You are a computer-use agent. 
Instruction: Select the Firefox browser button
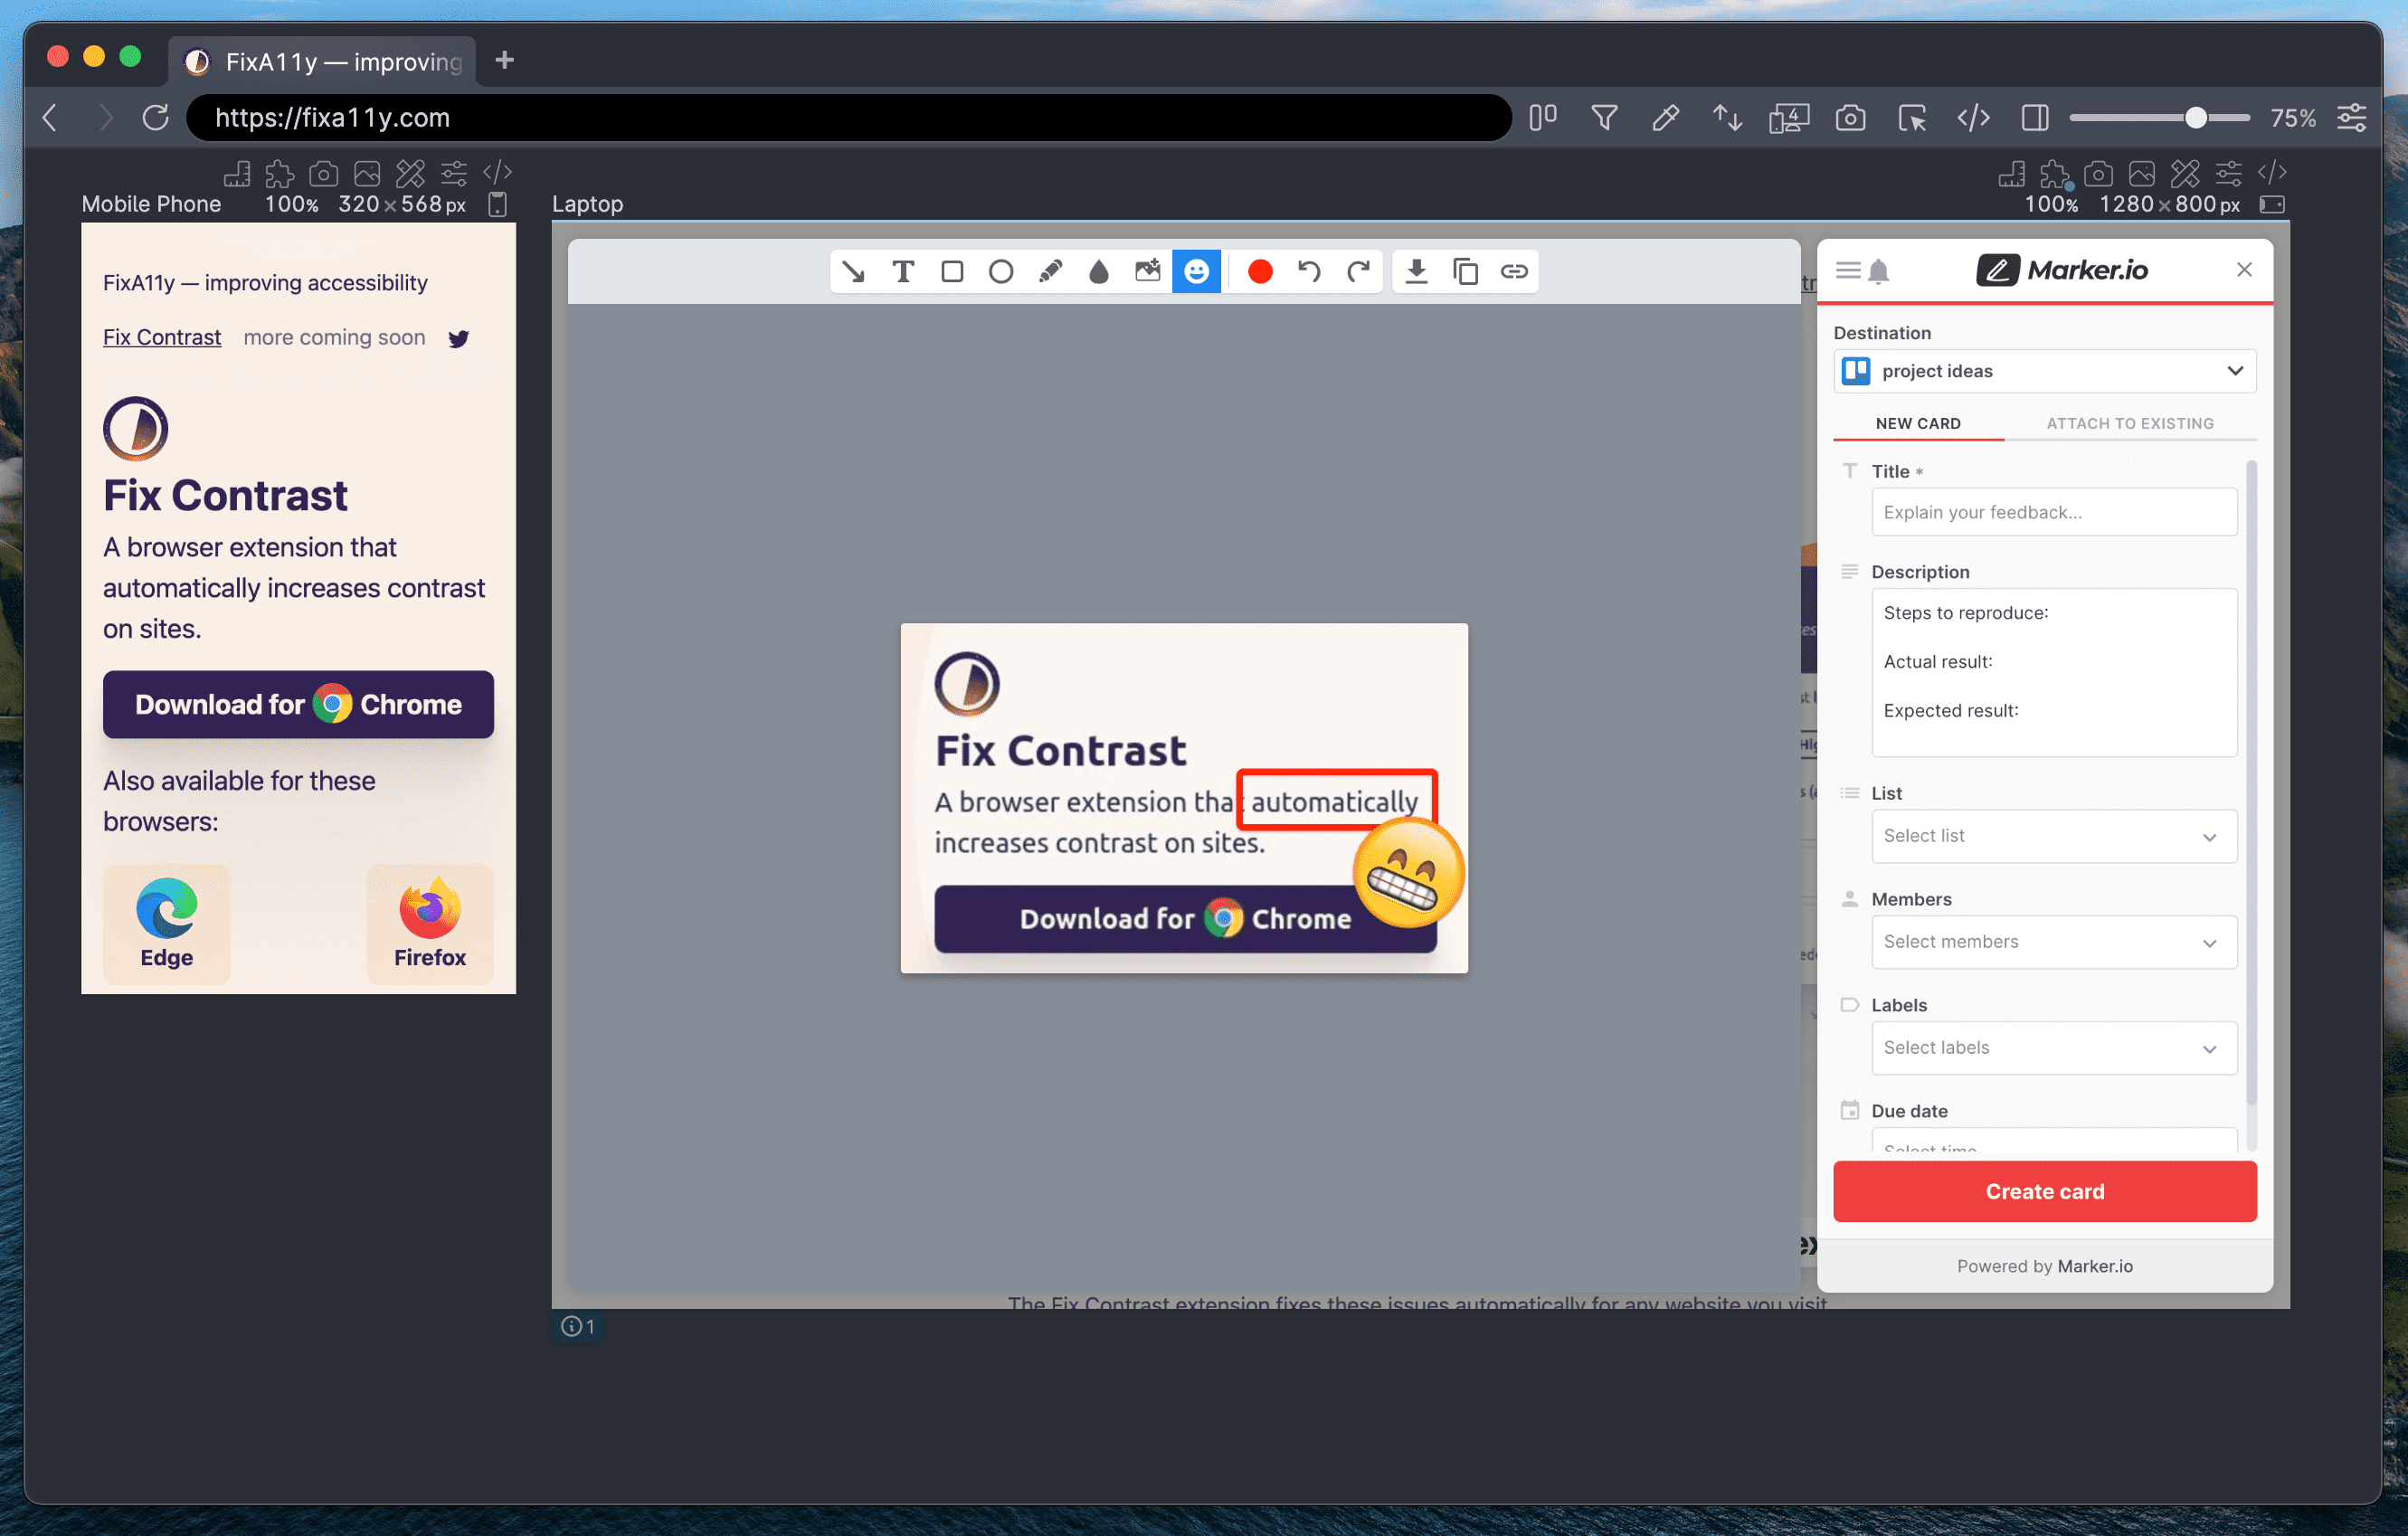[x=430, y=924]
